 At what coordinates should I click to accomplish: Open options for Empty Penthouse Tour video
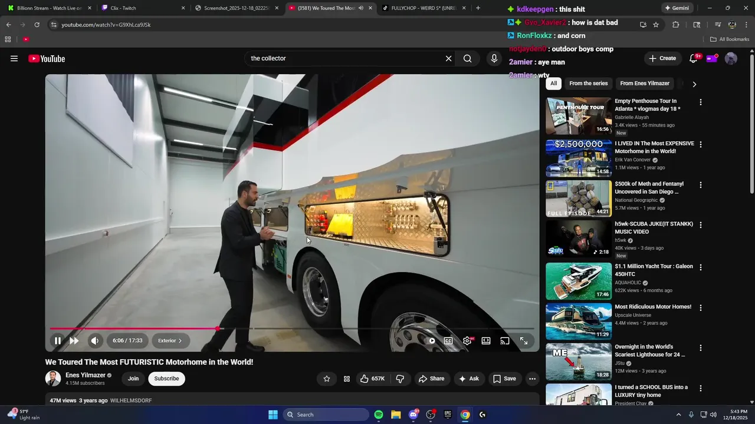(x=701, y=102)
